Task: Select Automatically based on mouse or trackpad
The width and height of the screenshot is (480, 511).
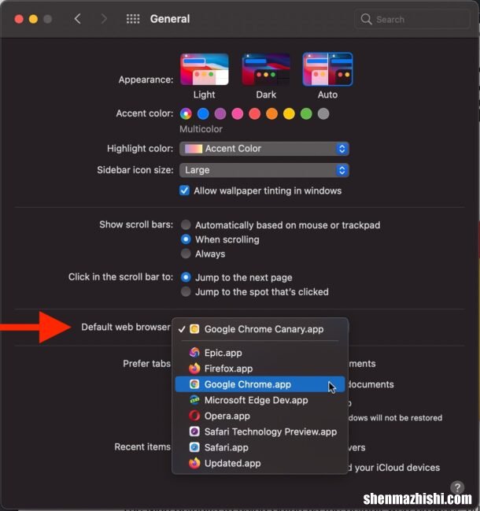Action: click(x=186, y=225)
